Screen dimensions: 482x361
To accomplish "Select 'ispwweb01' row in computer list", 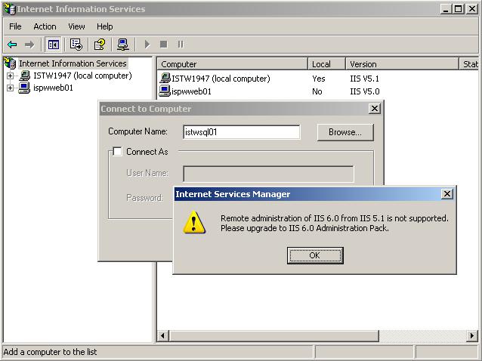I will 191,91.
